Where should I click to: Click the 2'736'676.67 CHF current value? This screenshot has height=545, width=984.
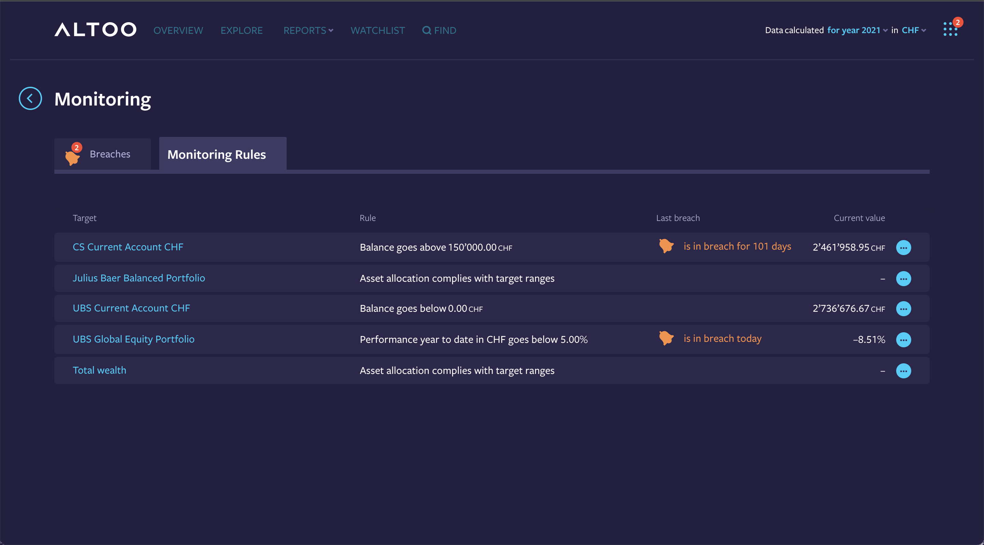tap(849, 308)
